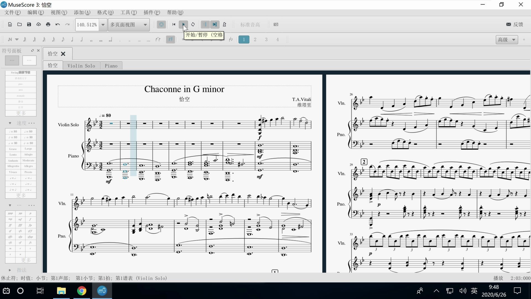
Task: Undo the last action
Action: (x=58, y=24)
